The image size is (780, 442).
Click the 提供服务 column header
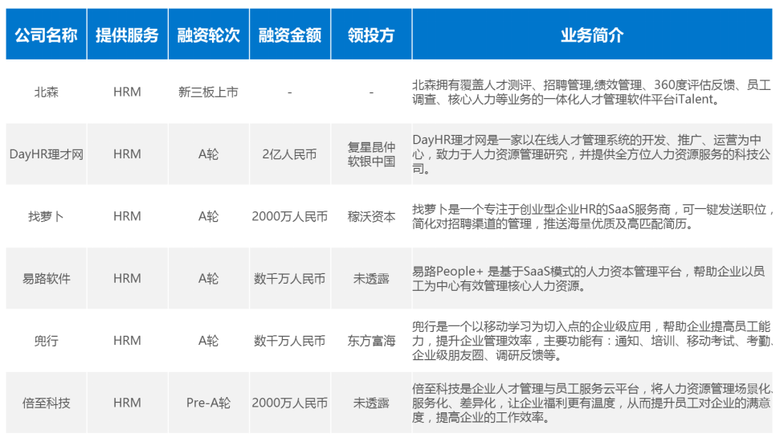[128, 35]
